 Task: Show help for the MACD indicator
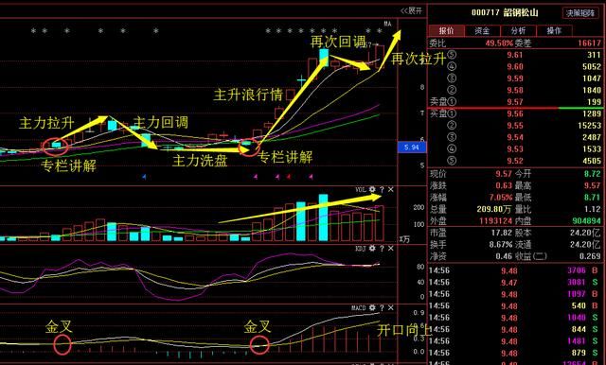click(x=382, y=308)
